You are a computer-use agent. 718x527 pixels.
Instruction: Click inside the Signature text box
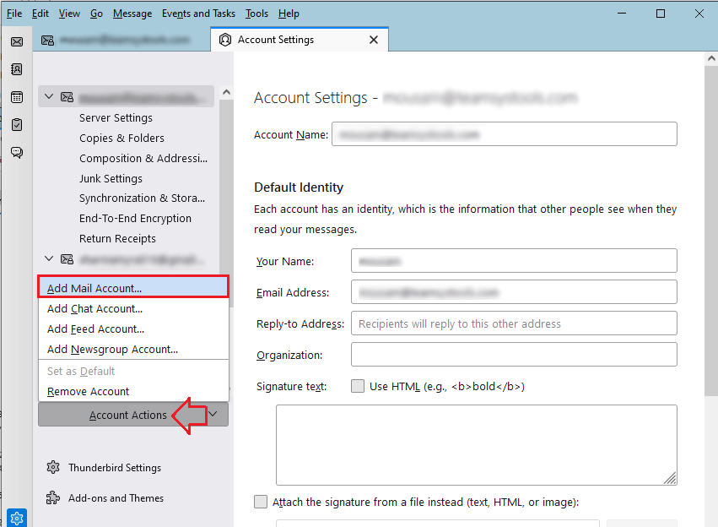476,445
